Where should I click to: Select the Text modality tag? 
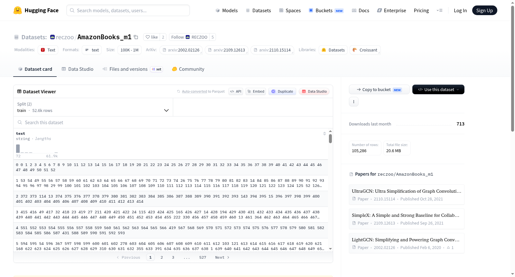(x=48, y=50)
